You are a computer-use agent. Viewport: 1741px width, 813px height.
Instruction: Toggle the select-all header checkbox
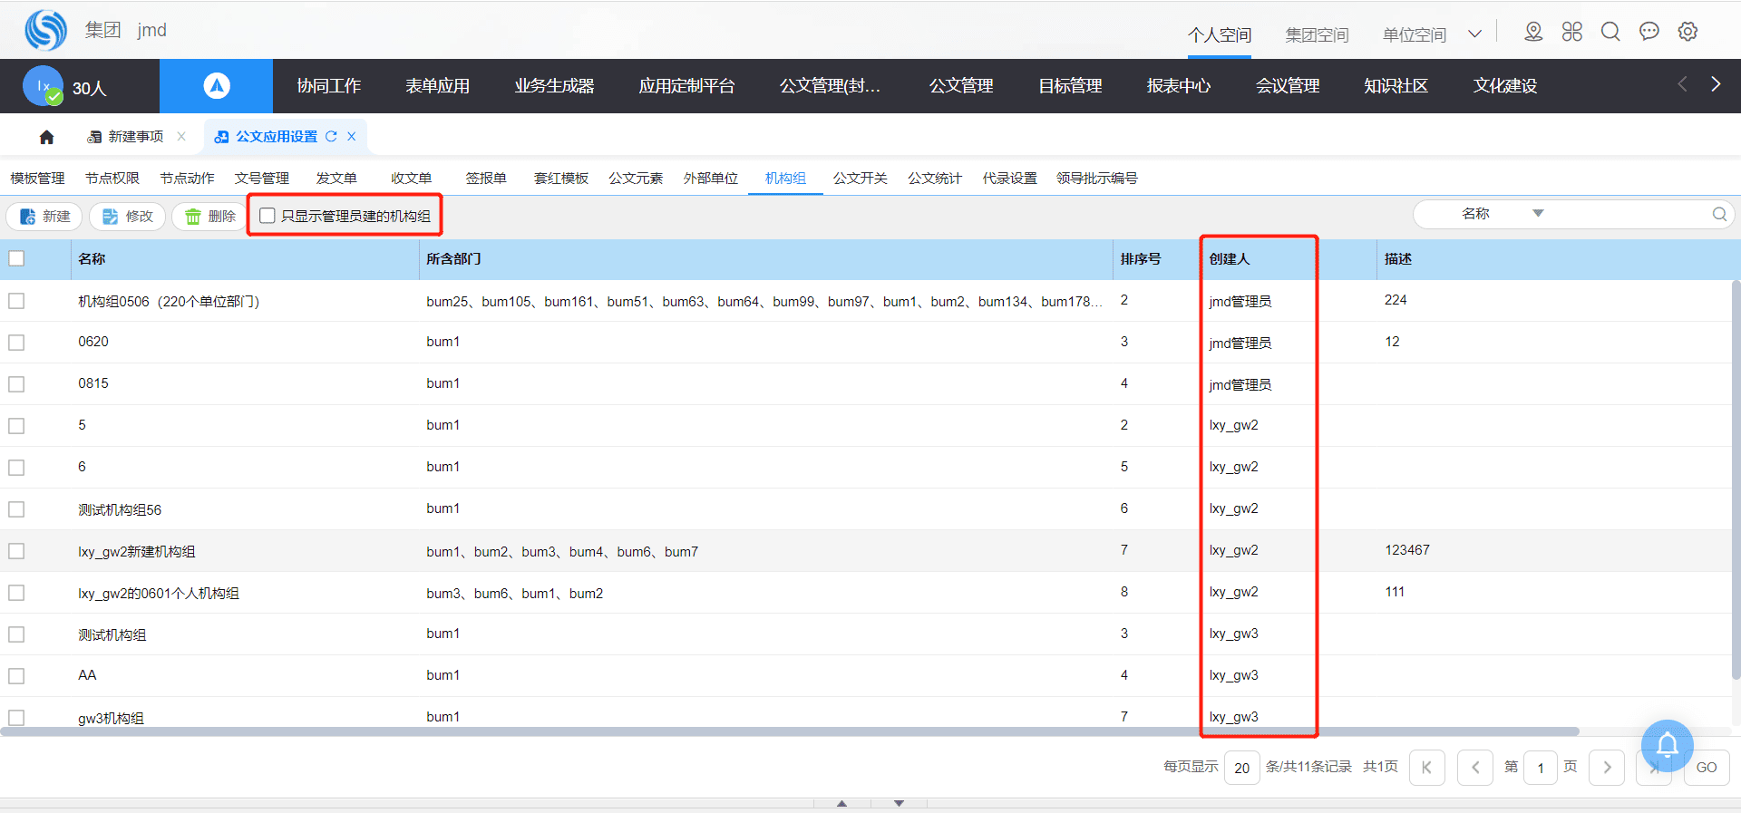16,258
